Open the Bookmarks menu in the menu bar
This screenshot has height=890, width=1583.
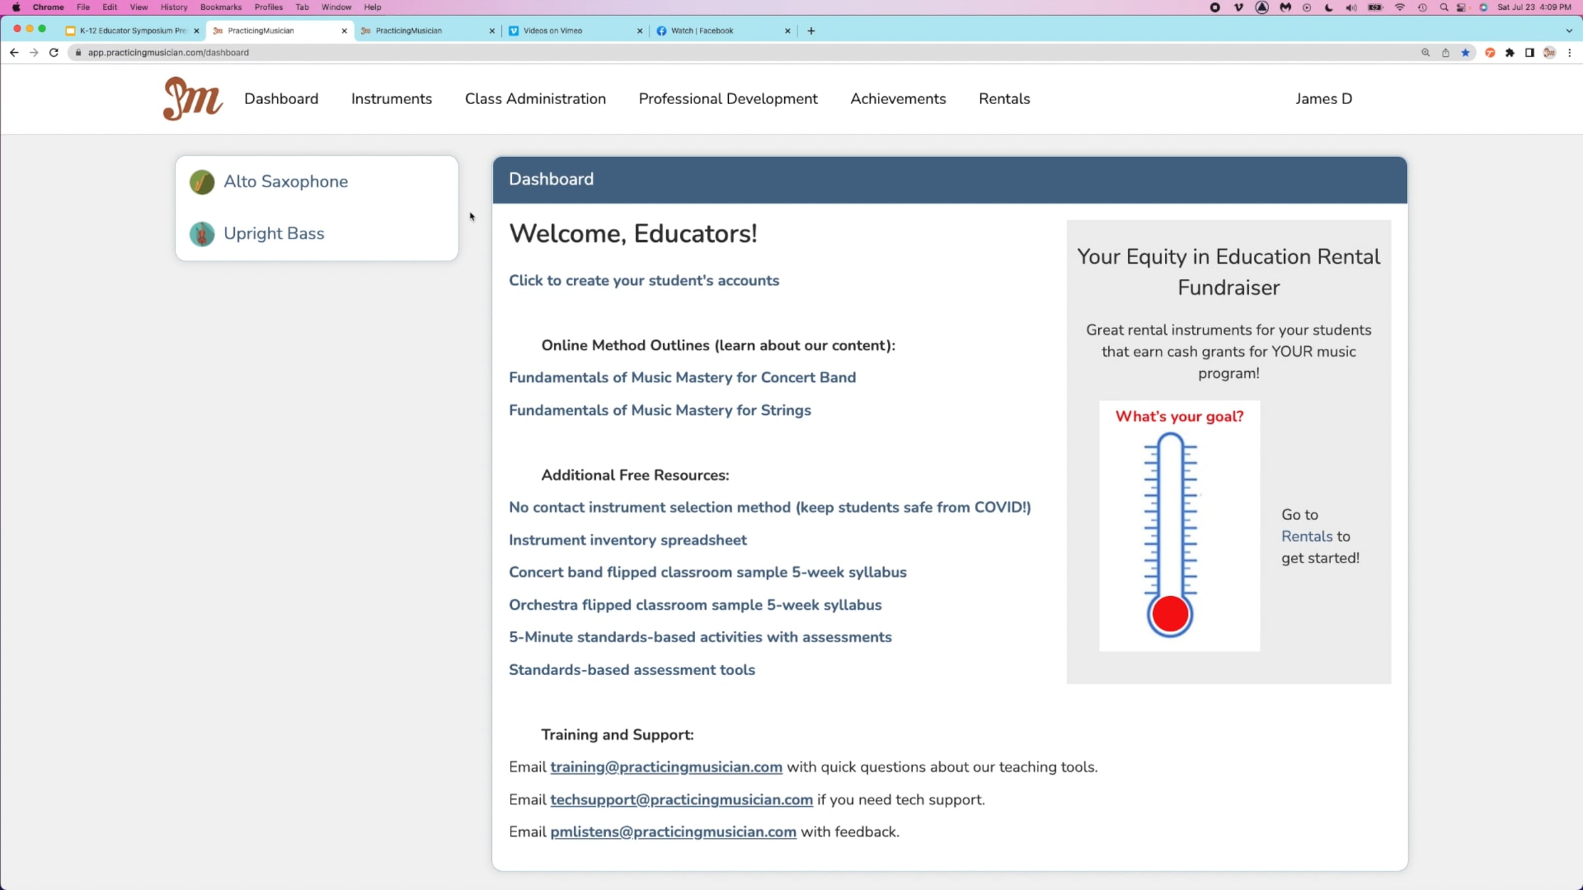tap(220, 7)
